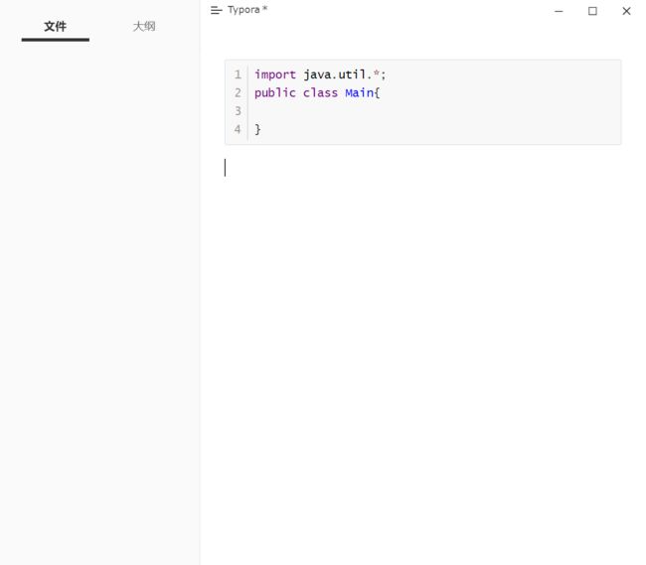This screenshot has width=646, height=565.
Task: Click code line 'import java.util.*;'
Action: (320, 74)
